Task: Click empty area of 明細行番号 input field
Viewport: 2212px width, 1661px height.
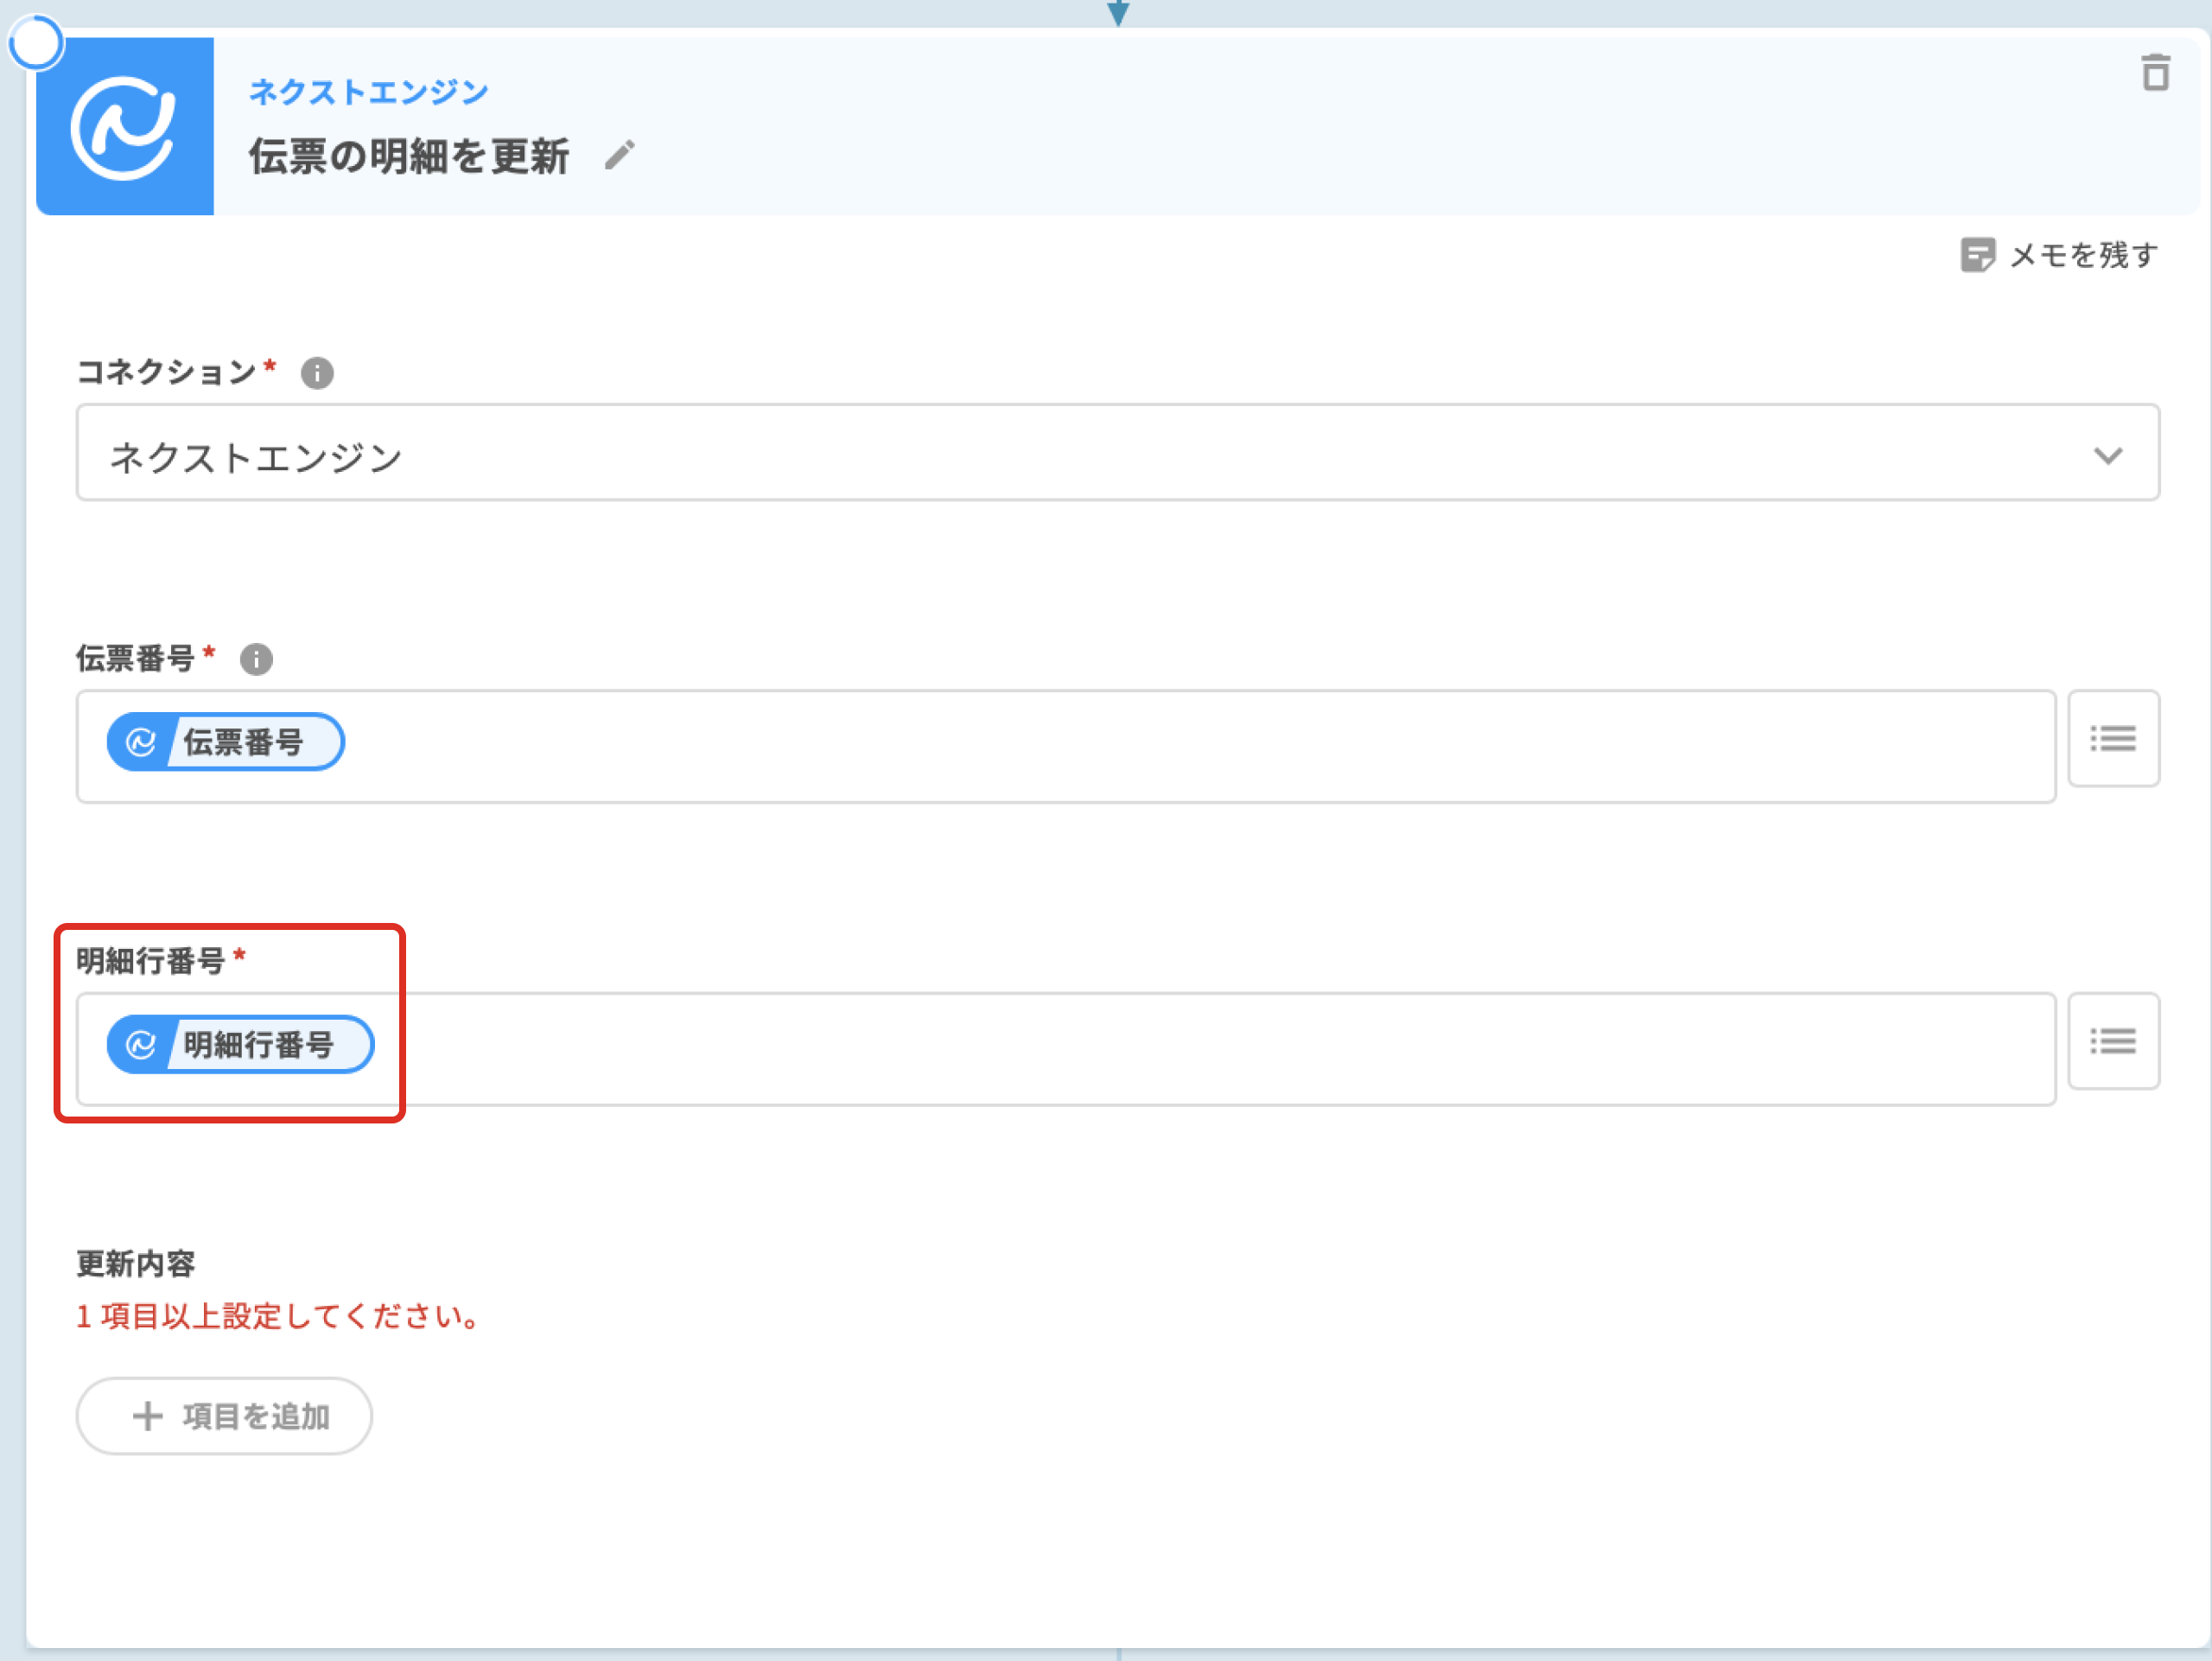Action: tap(1200, 1049)
